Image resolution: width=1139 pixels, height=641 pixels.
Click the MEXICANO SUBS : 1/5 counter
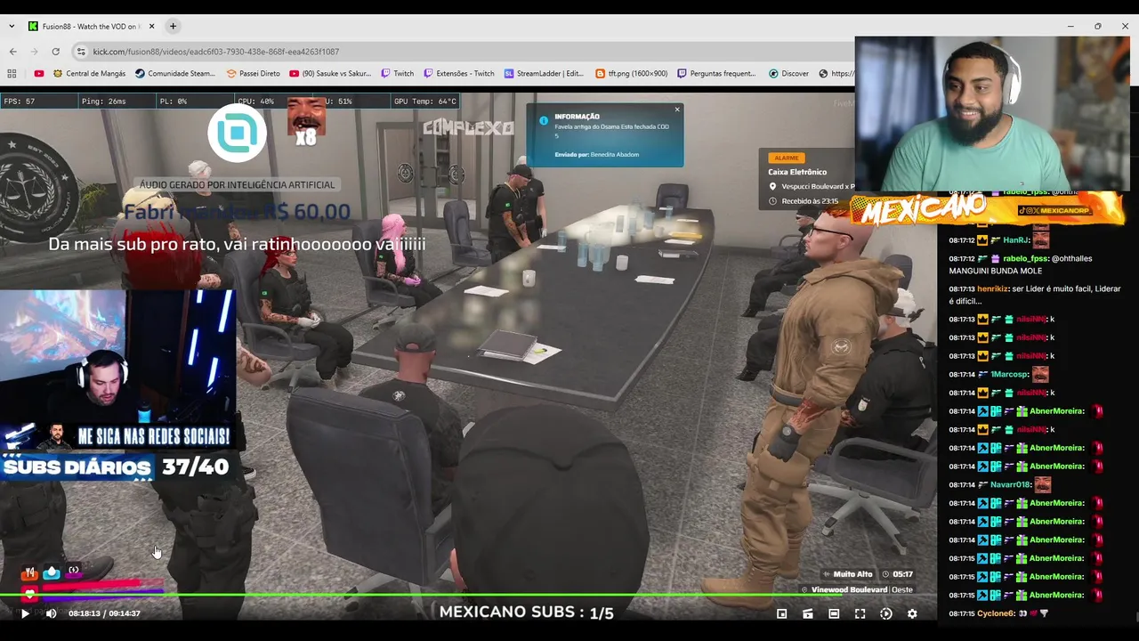point(526,613)
